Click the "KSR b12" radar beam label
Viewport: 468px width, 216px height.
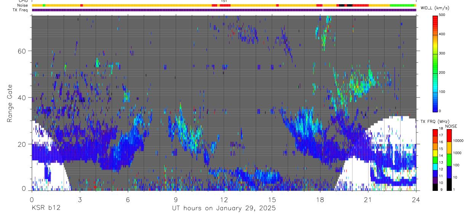(46, 208)
